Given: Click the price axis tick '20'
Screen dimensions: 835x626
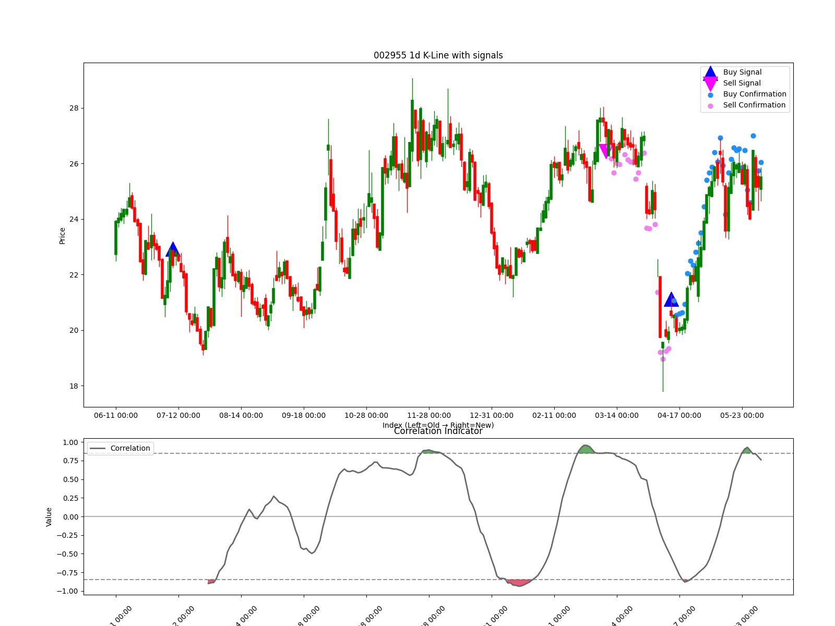Looking at the screenshot, I should pos(74,330).
